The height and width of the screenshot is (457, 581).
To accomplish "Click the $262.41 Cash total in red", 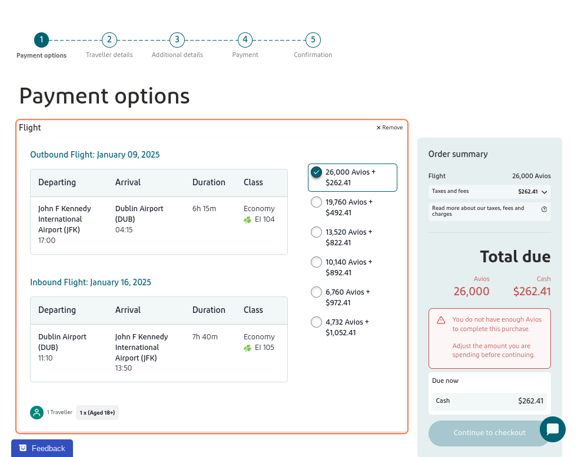I will pyautogui.click(x=532, y=292).
